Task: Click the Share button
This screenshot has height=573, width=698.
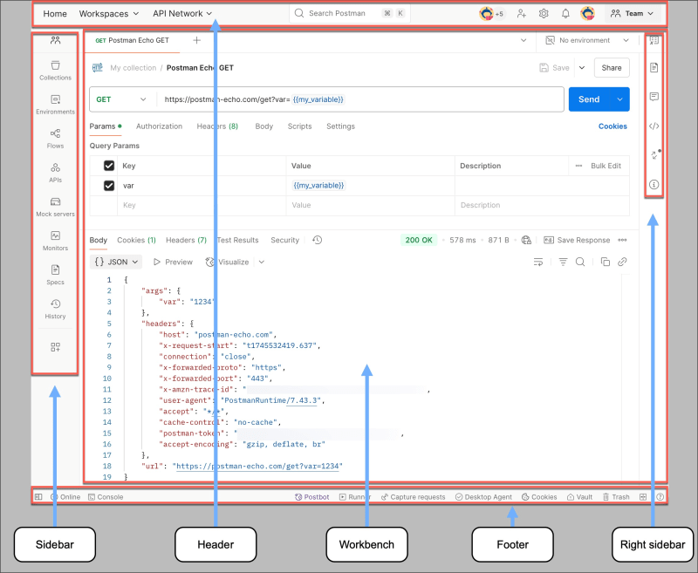Action: 612,68
